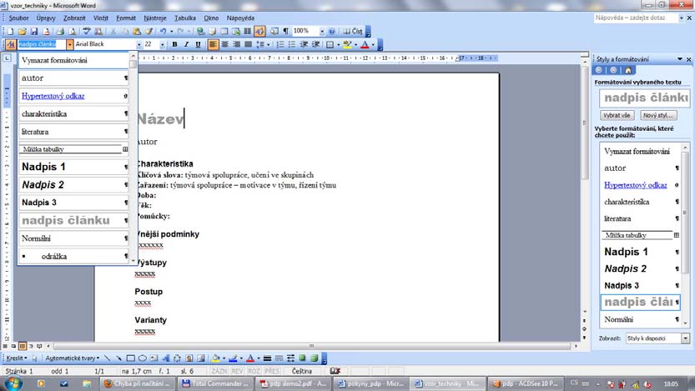Click the Home icon in the task pane
695x391 pixels.
click(628, 70)
